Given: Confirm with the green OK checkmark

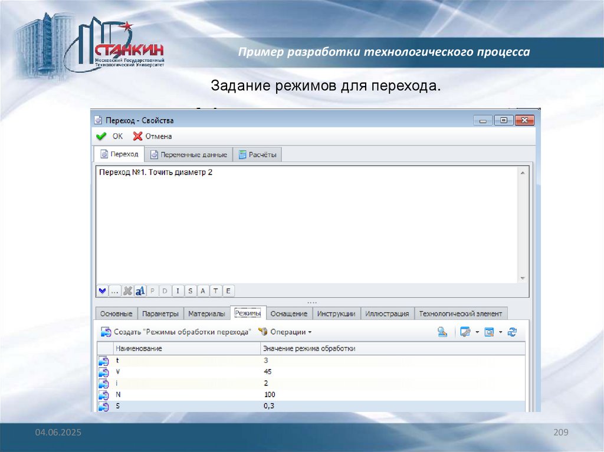Looking at the screenshot, I should 109,136.
